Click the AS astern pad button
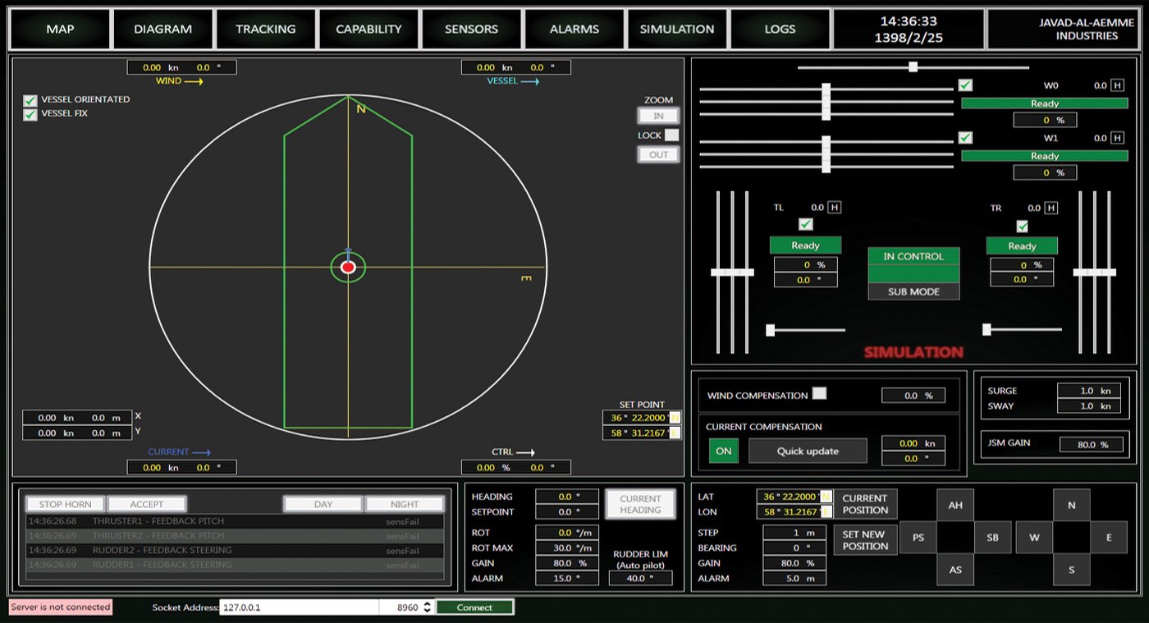 955,570
